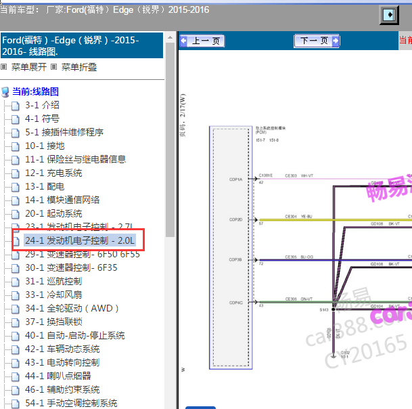Go to previous page (上一页)
Screen dimensions: 412x409
(x=202, y=41)
